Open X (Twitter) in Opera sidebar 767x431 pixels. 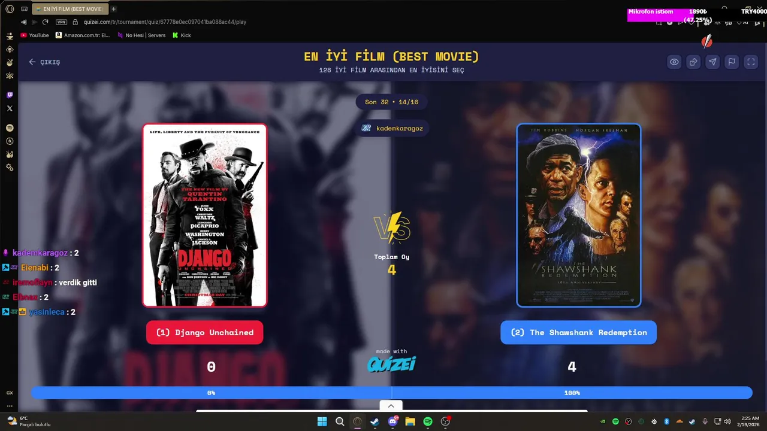[10, 108]
